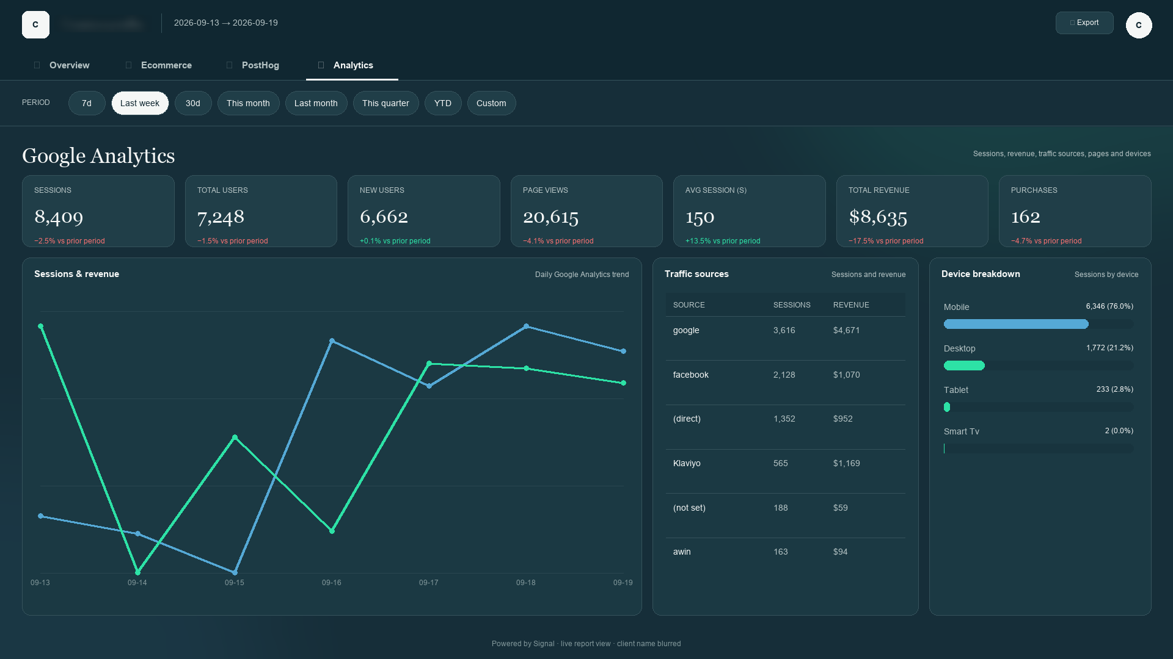Click the google source row
The width and height of the screenshot is (1173, 659).
786,339
